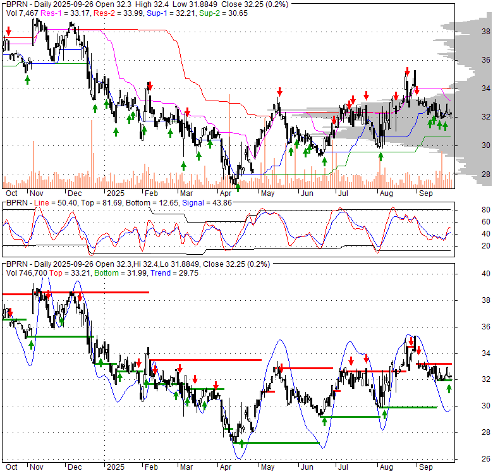Click the oscillator Bottom = 12.65 value
The width and height of the screenshot is (493, 471).
click(152, 203)
